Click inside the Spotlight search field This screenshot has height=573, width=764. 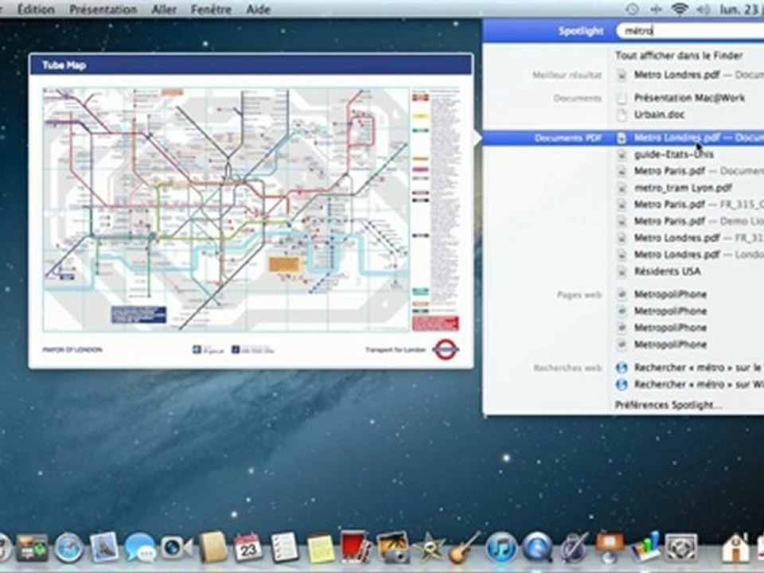click(x=690, y=31)
